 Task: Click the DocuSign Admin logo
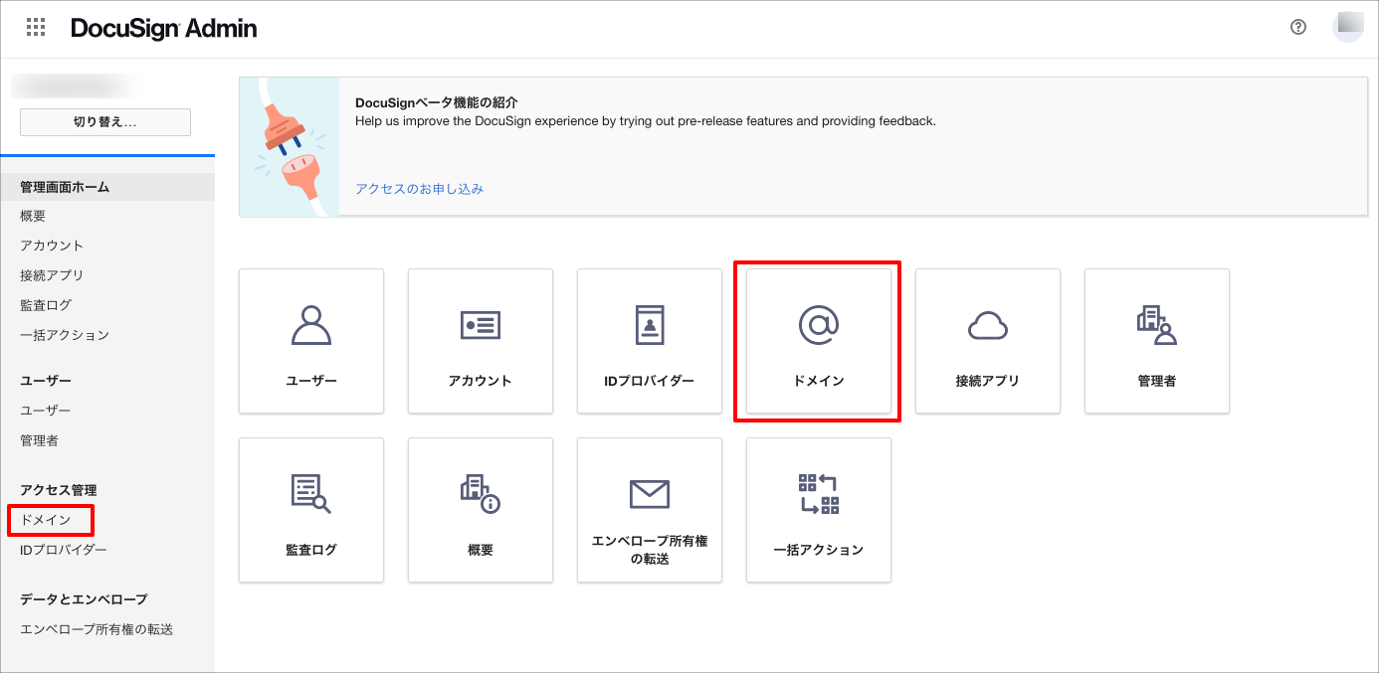click(x=164, y=29)
